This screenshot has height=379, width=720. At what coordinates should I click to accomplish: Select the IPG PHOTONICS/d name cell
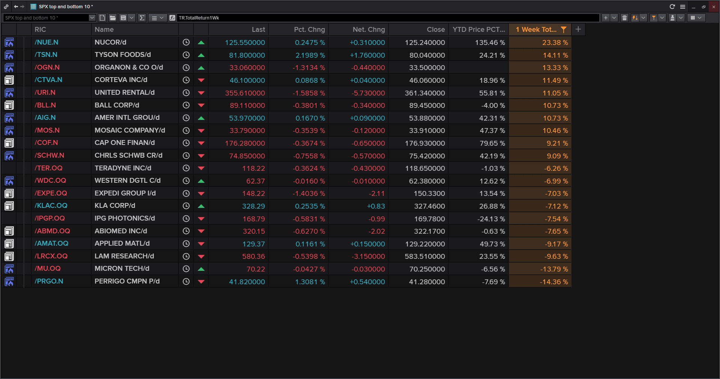click(135, 218)
